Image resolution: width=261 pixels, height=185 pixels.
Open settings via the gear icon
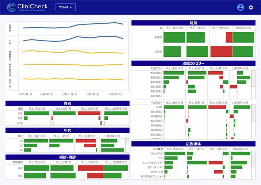pyautogui.click(x=251, y=7)
